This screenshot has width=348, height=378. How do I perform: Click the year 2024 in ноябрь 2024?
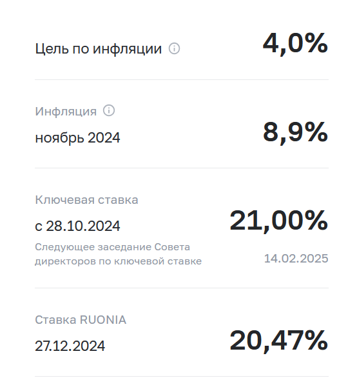[104, 137]
